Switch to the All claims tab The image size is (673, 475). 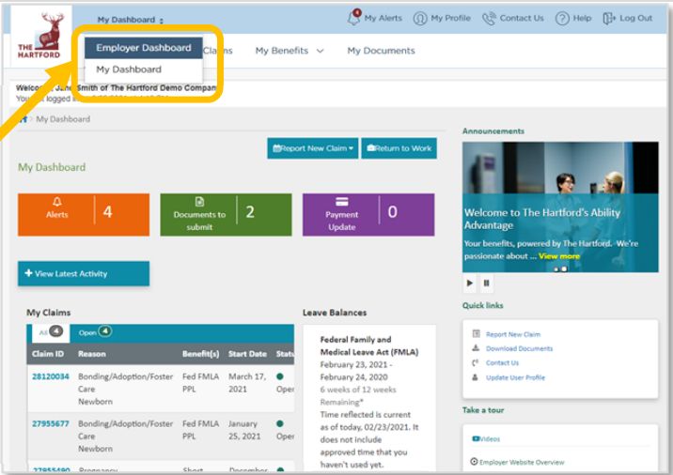pyautogui.click(x=50, y=332)
